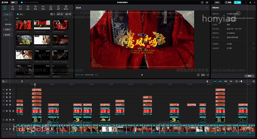Viewport: 257px width, 139px height.
Task: Open the thumbnail view mode dropdown
Action: 52,14
